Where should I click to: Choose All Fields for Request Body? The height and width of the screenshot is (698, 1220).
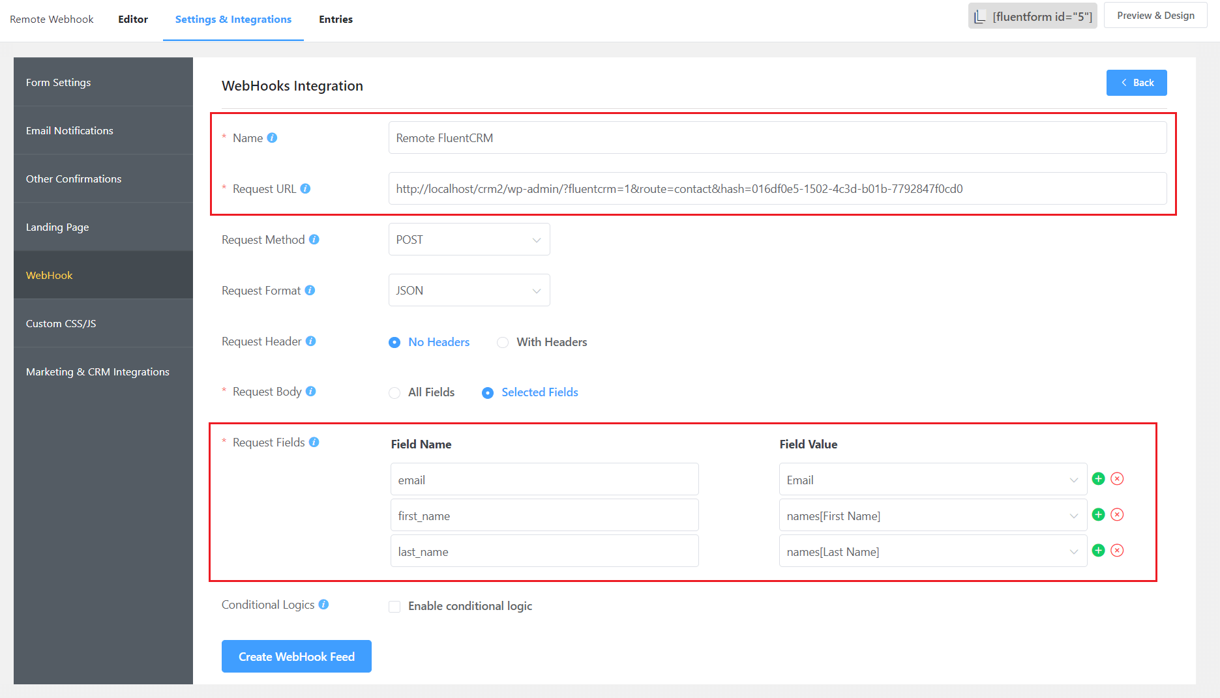tap(394, 392)
